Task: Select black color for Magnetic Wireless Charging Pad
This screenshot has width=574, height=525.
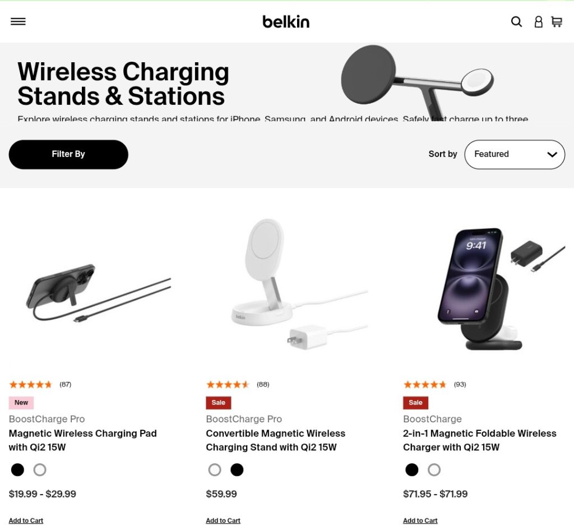Action: point(18,470)
